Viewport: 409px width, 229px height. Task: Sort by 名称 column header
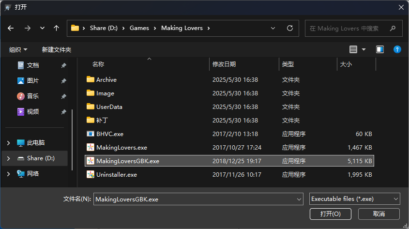[98, 64]
